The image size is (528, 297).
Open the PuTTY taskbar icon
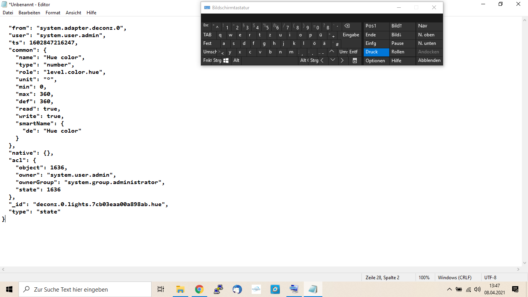click(218, 289)
